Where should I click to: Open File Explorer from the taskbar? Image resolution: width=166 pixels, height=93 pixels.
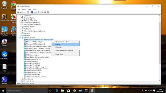[x=63, y=91]
